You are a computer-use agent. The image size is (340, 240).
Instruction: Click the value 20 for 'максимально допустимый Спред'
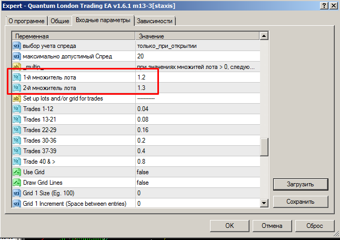click(x=141, y=56)
